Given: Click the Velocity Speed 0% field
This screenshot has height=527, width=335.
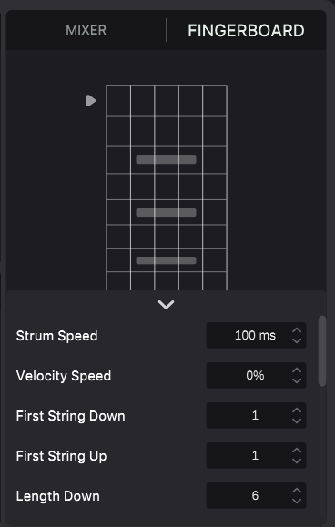Looking at the screenshot, I should 256,375.
